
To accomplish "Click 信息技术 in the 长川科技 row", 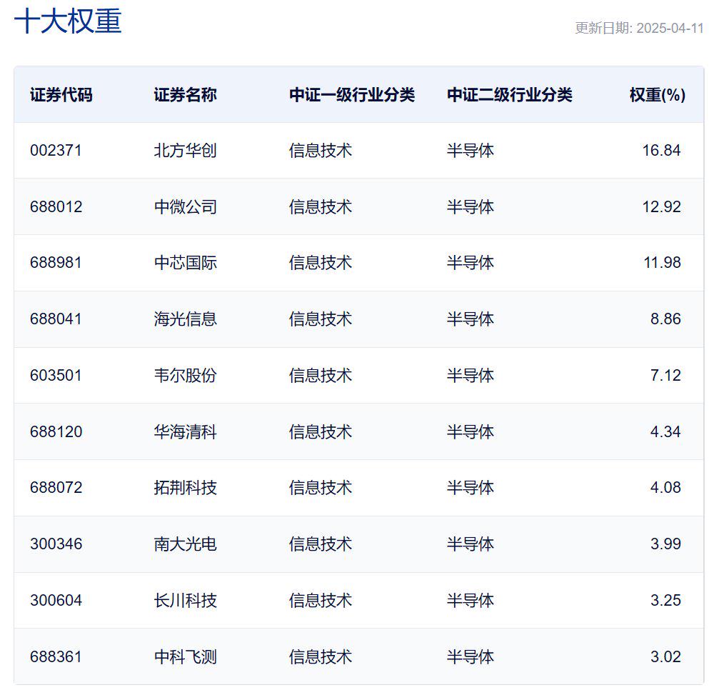I will tap(321, 601).
